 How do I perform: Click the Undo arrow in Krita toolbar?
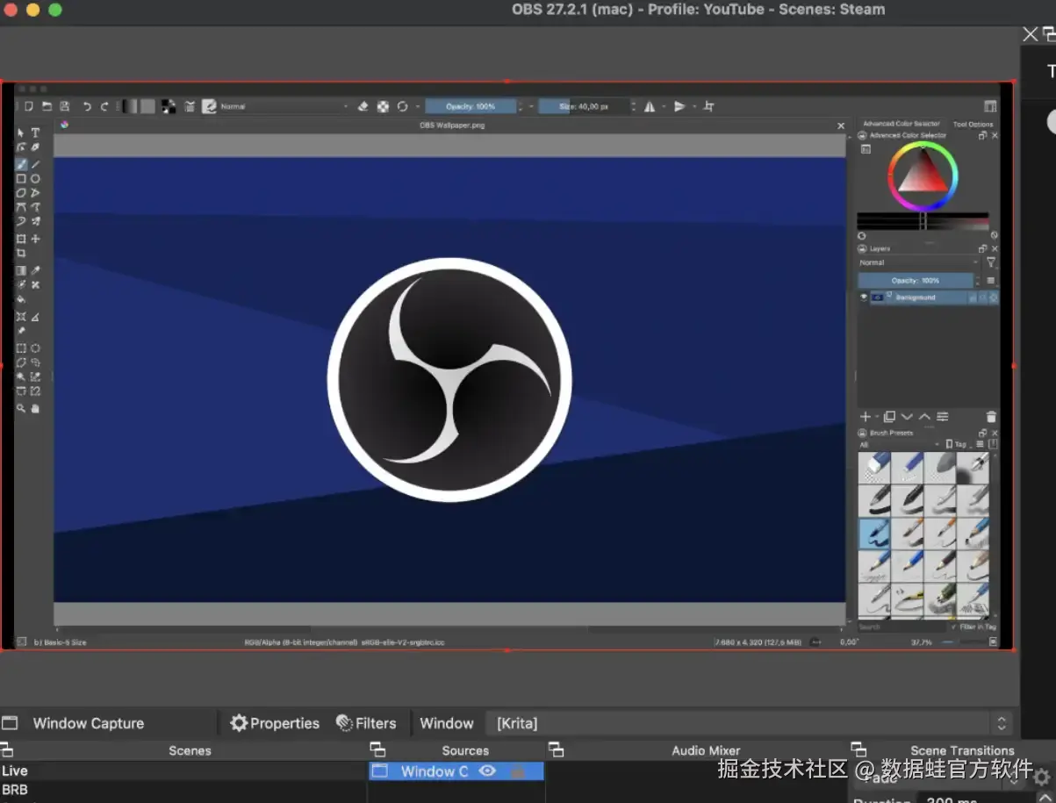(x=87, y=106)
